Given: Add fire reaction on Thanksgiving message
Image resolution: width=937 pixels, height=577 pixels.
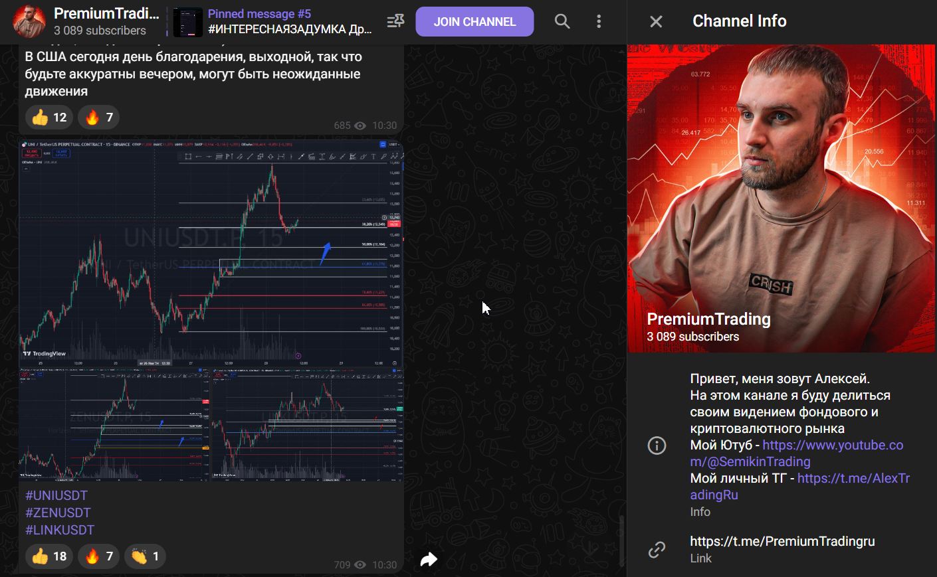Looking at the screenshot, I should pyautogui.click(x=99, y=118).
